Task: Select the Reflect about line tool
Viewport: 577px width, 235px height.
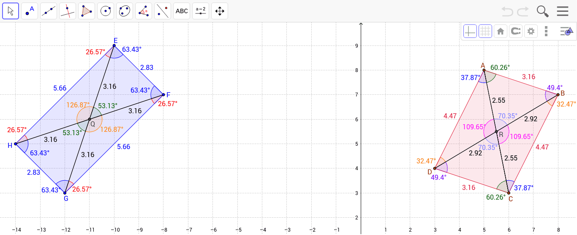Action: point(163,11)
